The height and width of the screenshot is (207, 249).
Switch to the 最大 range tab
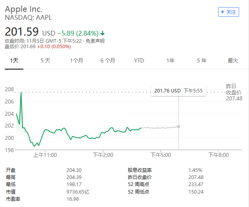(x=233, y=60)
